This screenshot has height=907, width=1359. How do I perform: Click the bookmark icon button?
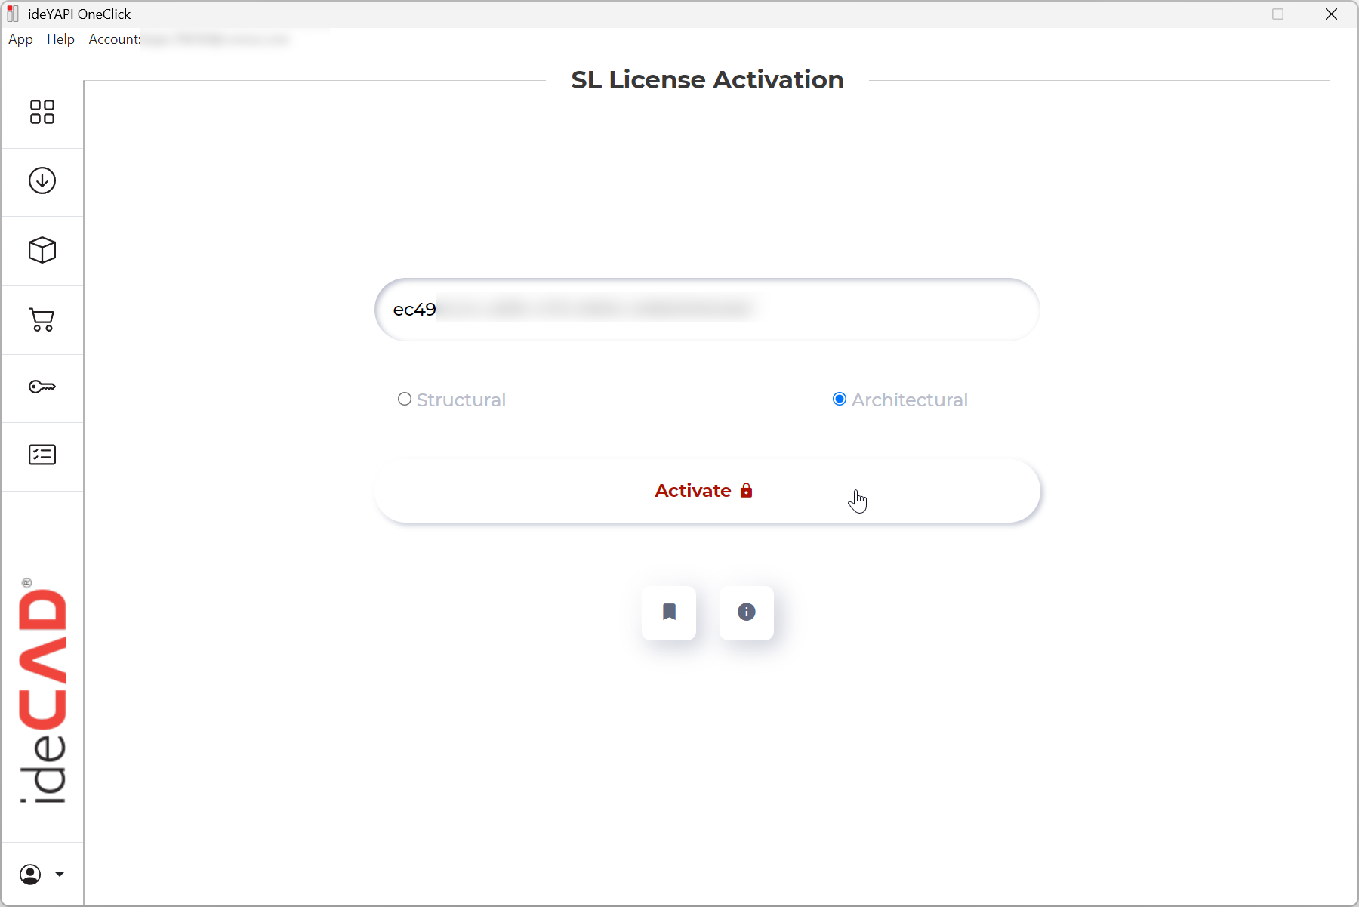(x=669, y=612)
